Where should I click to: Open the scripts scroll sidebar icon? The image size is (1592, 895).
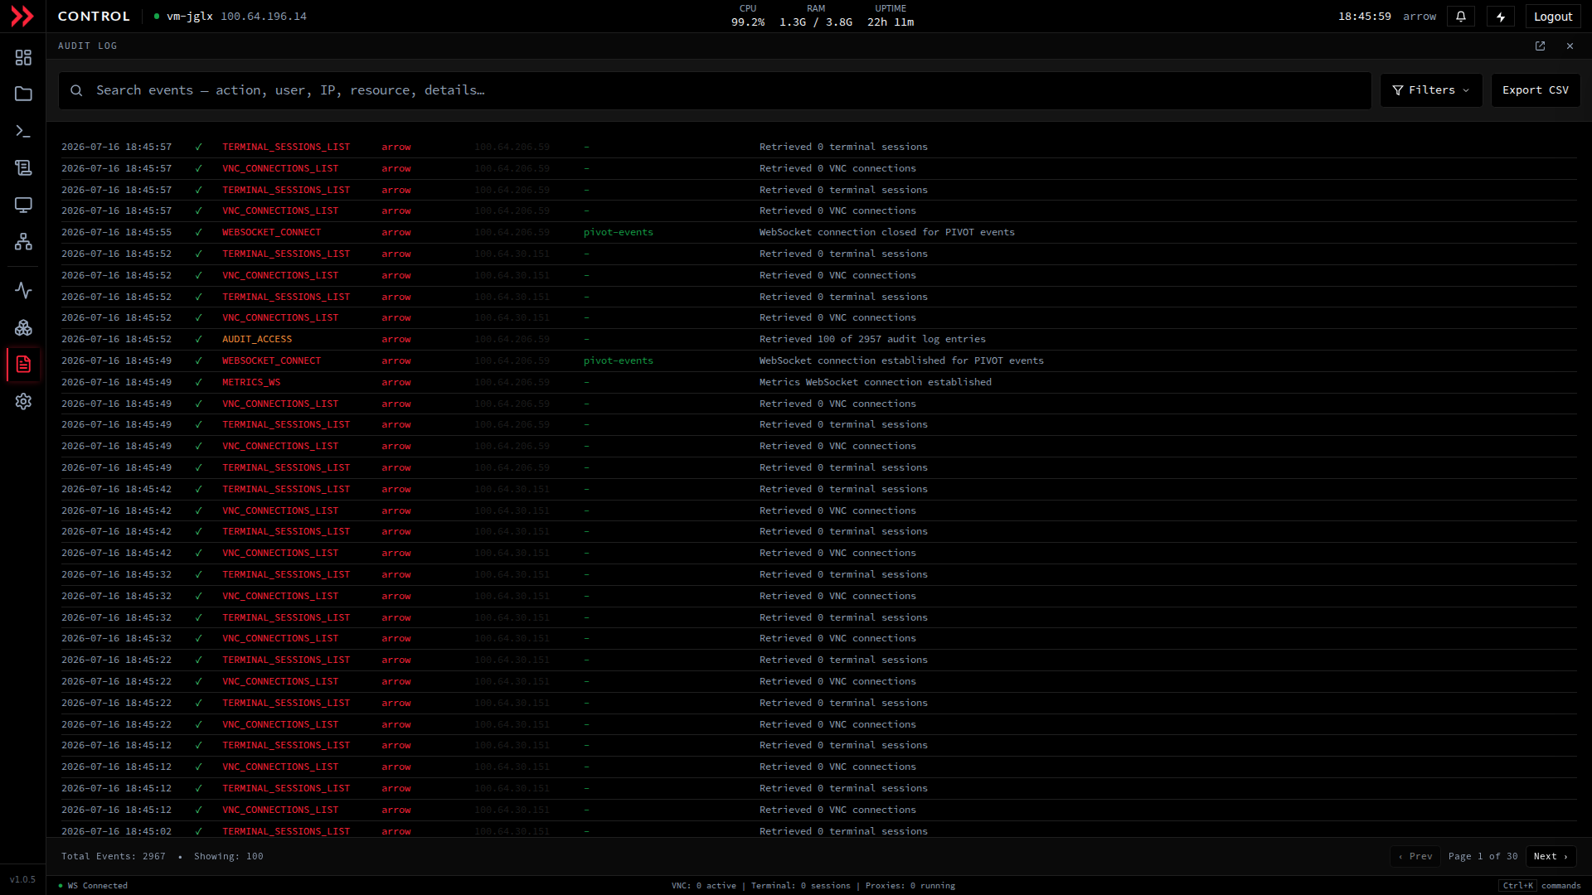(x=23, y=168)
